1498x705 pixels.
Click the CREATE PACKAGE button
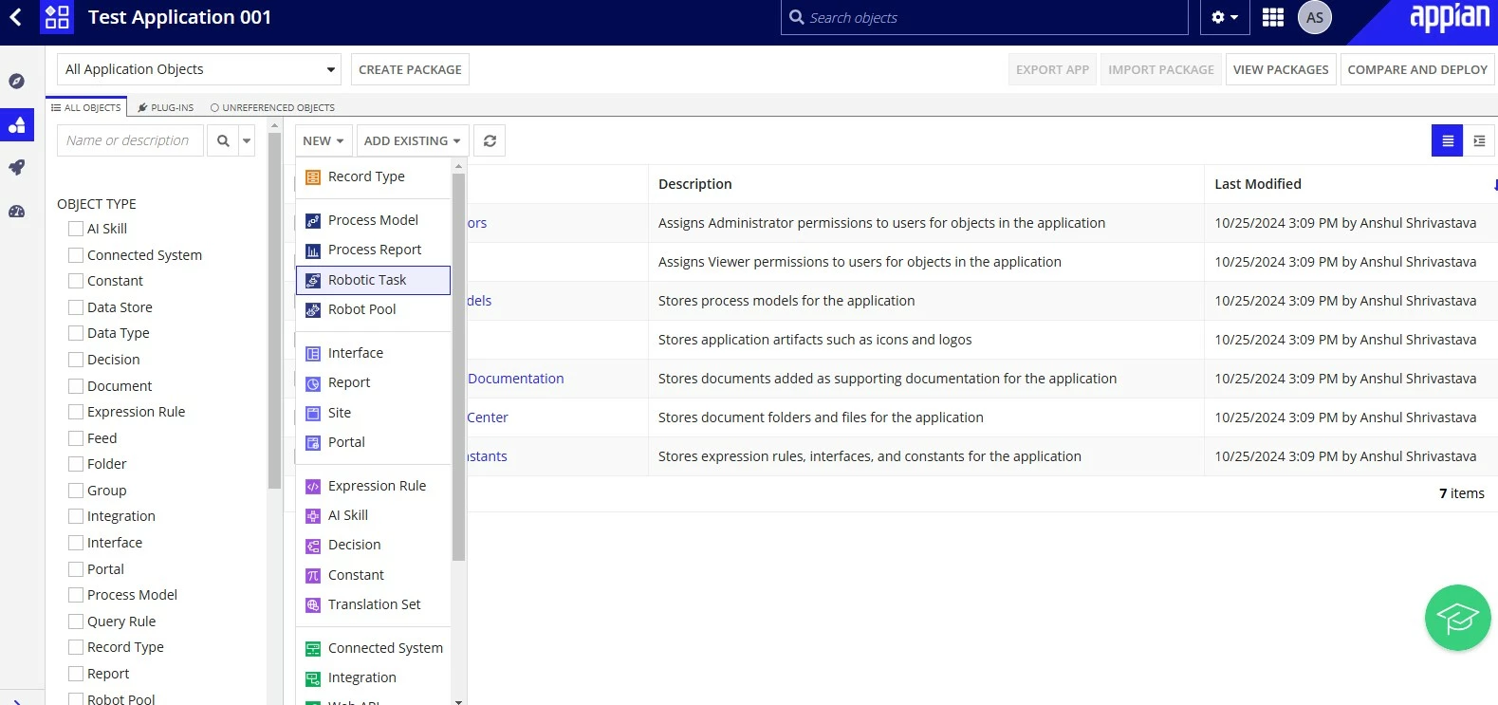click(410, 69)
